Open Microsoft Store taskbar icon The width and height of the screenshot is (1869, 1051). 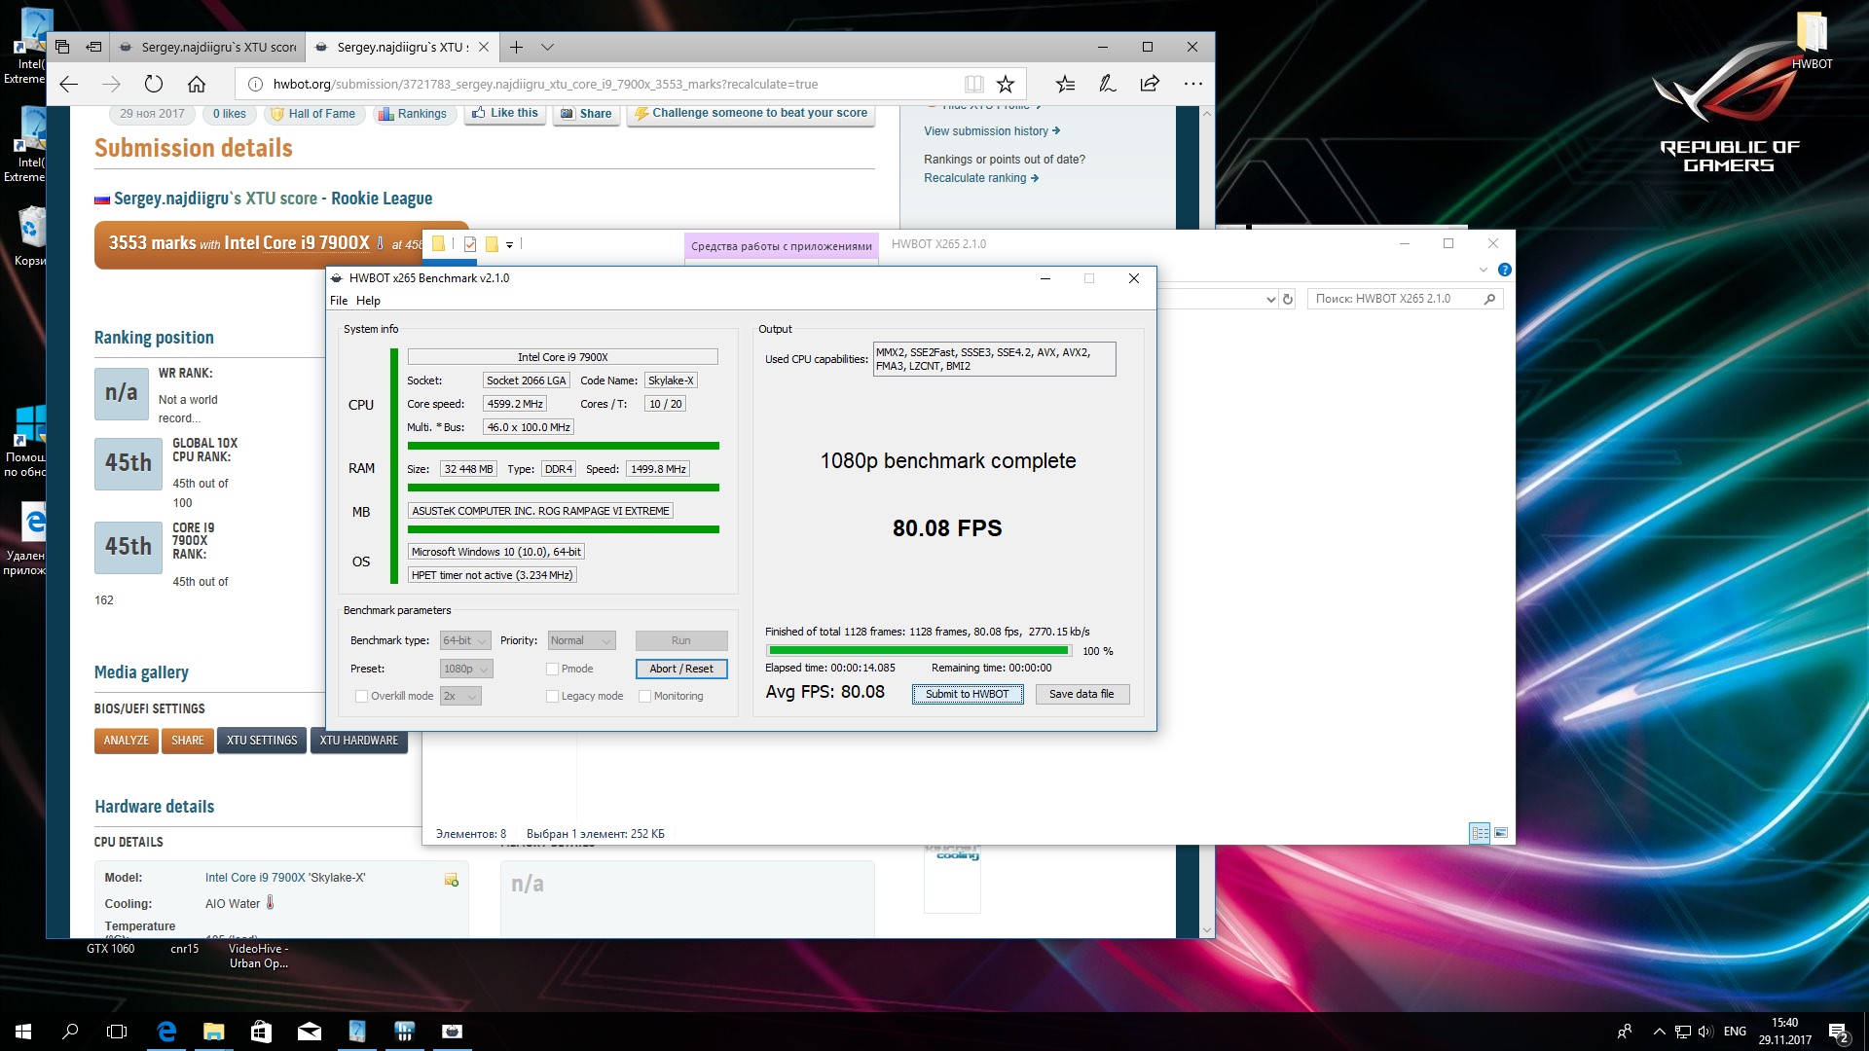pos(261,1032)
